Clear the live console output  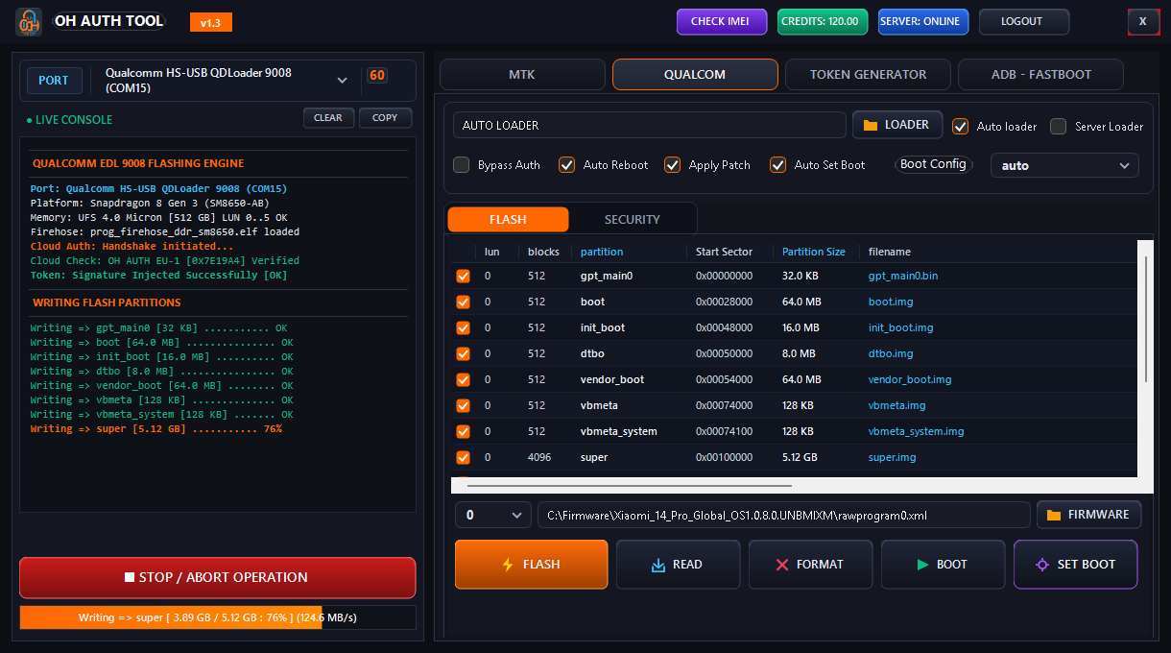[x=328, y=117]
